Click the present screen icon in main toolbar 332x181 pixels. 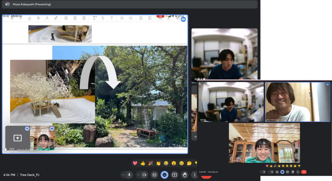(175, 175)
